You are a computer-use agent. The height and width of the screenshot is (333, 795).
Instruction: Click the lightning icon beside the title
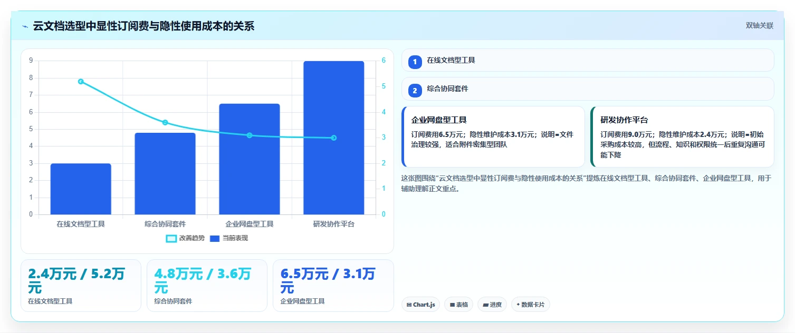click(x=25, y=26)
